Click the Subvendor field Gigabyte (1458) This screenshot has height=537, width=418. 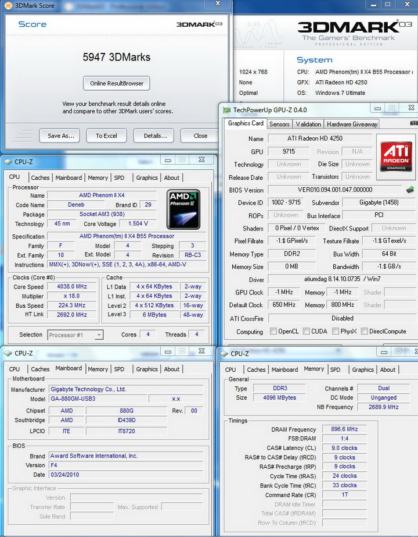click(x=379, y=202)
